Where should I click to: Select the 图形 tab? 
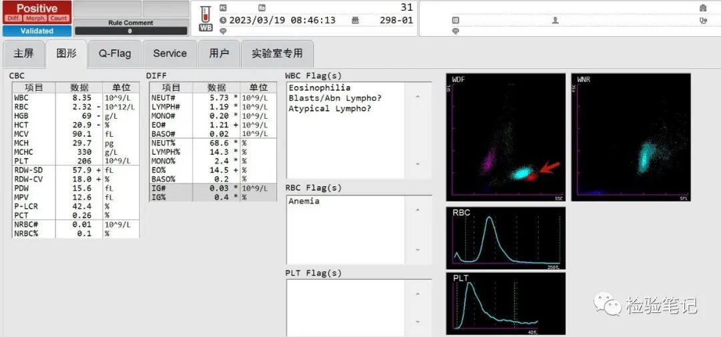[x=67, y=54]
